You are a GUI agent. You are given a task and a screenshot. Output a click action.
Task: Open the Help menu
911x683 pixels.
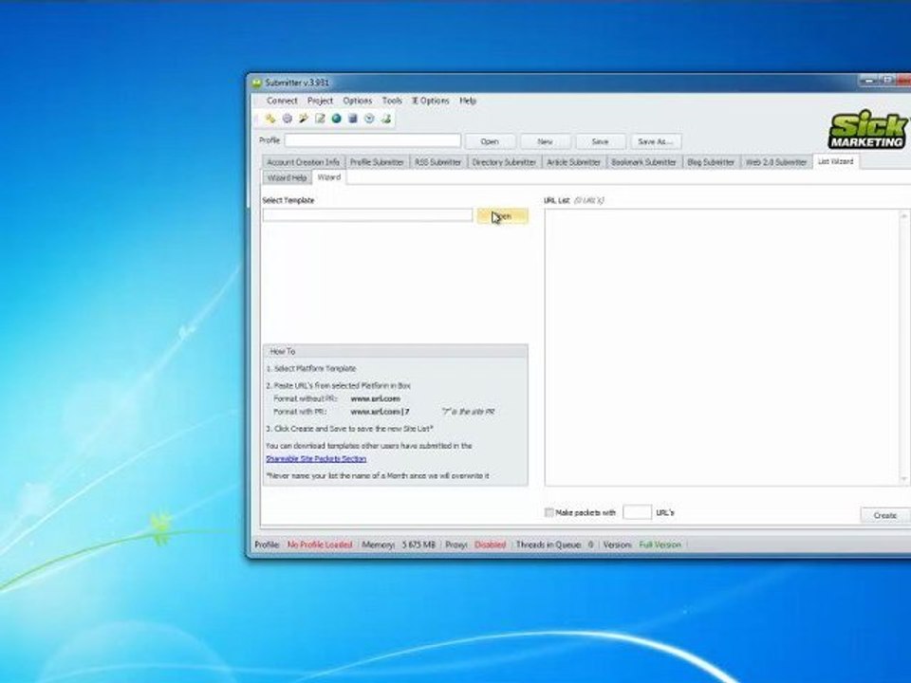[468, 101]
